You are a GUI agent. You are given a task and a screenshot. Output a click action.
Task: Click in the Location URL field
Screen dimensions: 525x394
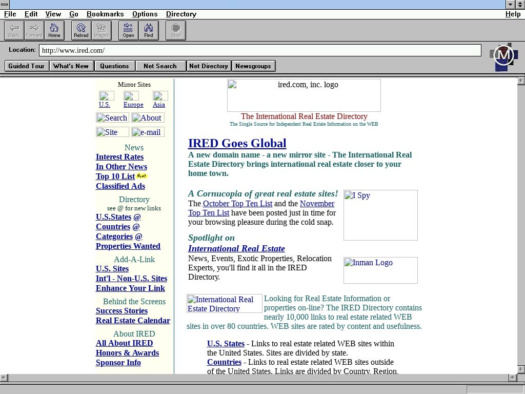(x=259, y=50)
